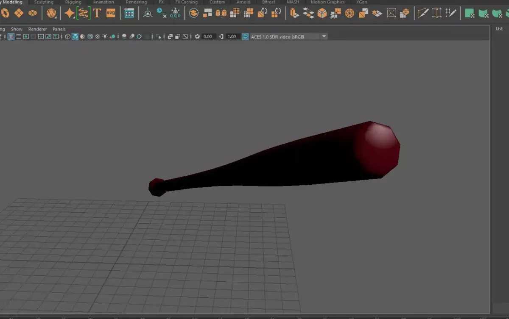Click the SVG creation shelf icon
The height and width of the screenshot is (319, 509).
[x=111, y=13]
